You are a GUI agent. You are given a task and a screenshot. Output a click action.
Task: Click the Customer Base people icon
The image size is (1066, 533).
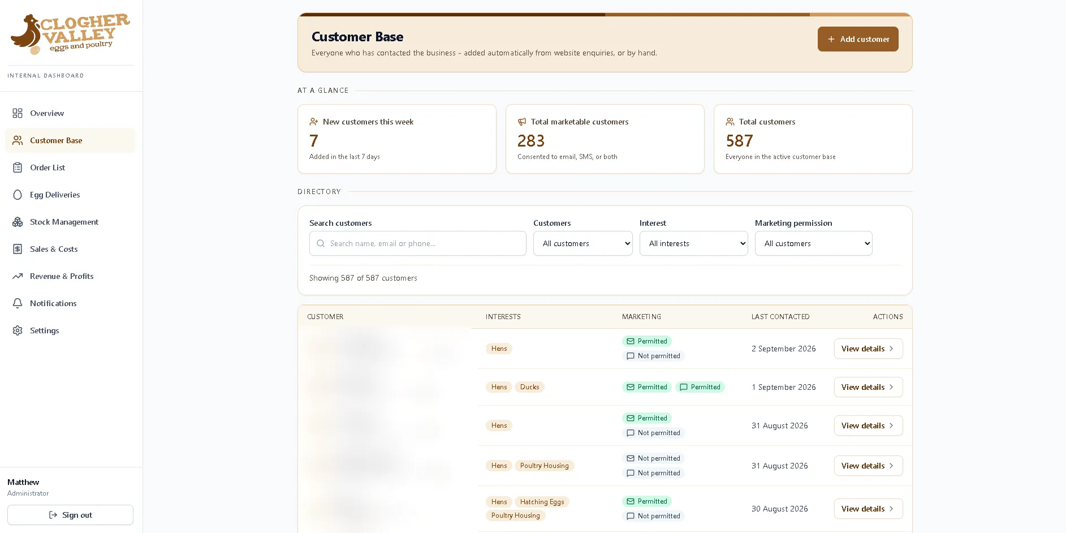[18, 140]
